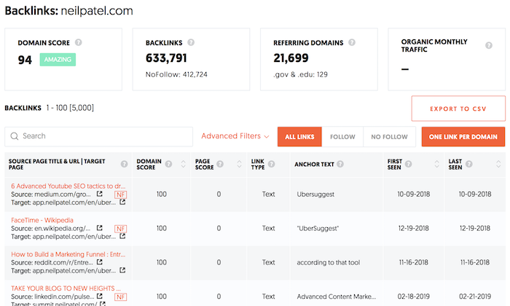
Task: Click first seen date 12-19-2018
Action: 413,228
